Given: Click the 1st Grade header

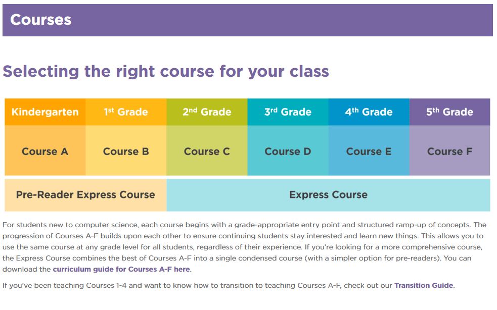Looking at the screenshot, I should [x=126, y=112].
